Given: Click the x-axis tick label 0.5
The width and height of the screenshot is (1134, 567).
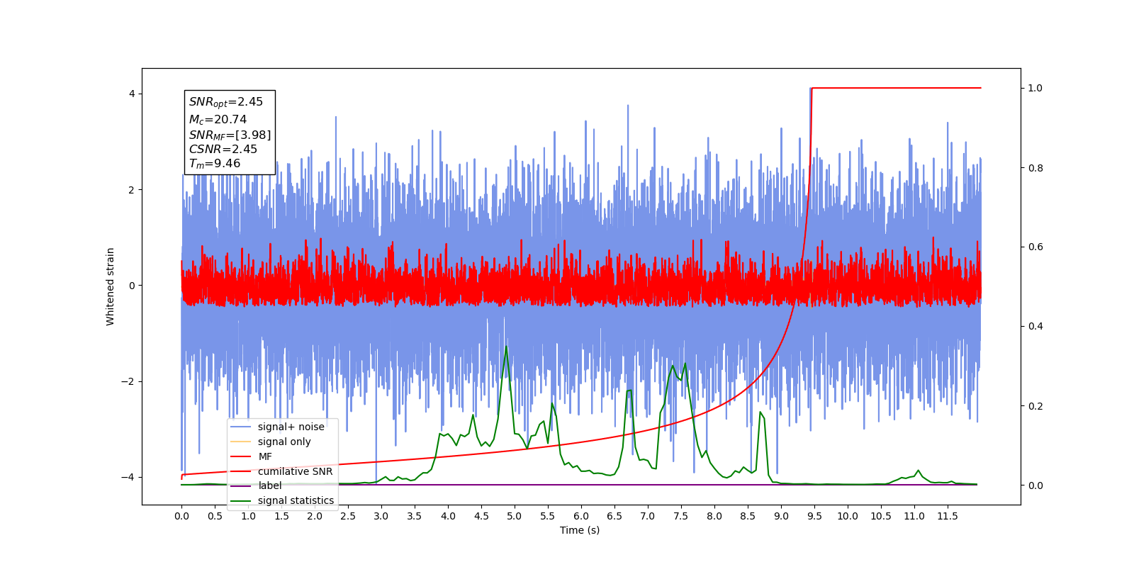Looking at the screenshot, I should (215, 516).
